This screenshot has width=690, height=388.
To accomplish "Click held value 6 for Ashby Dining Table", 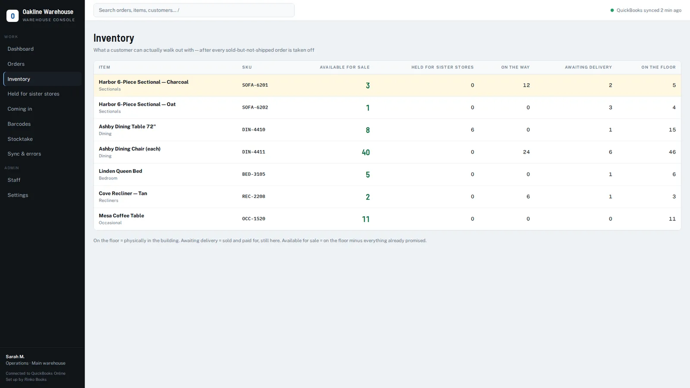I will point(472,130).
